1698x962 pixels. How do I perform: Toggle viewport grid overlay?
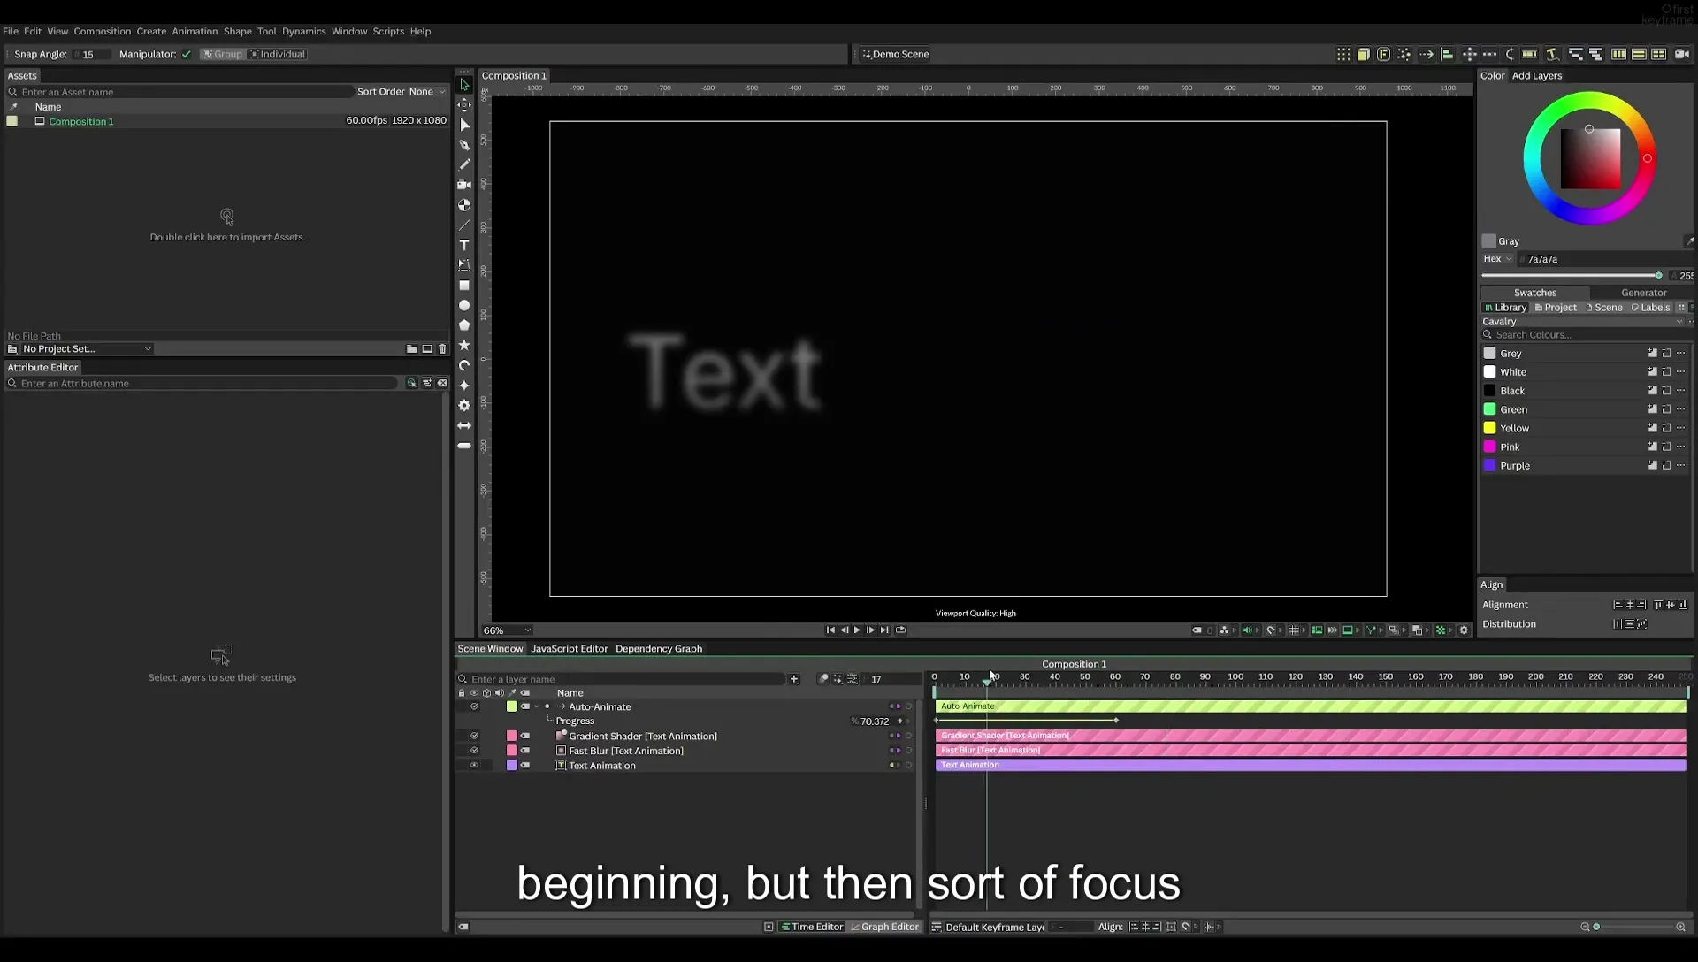(x=1294, y=630)
